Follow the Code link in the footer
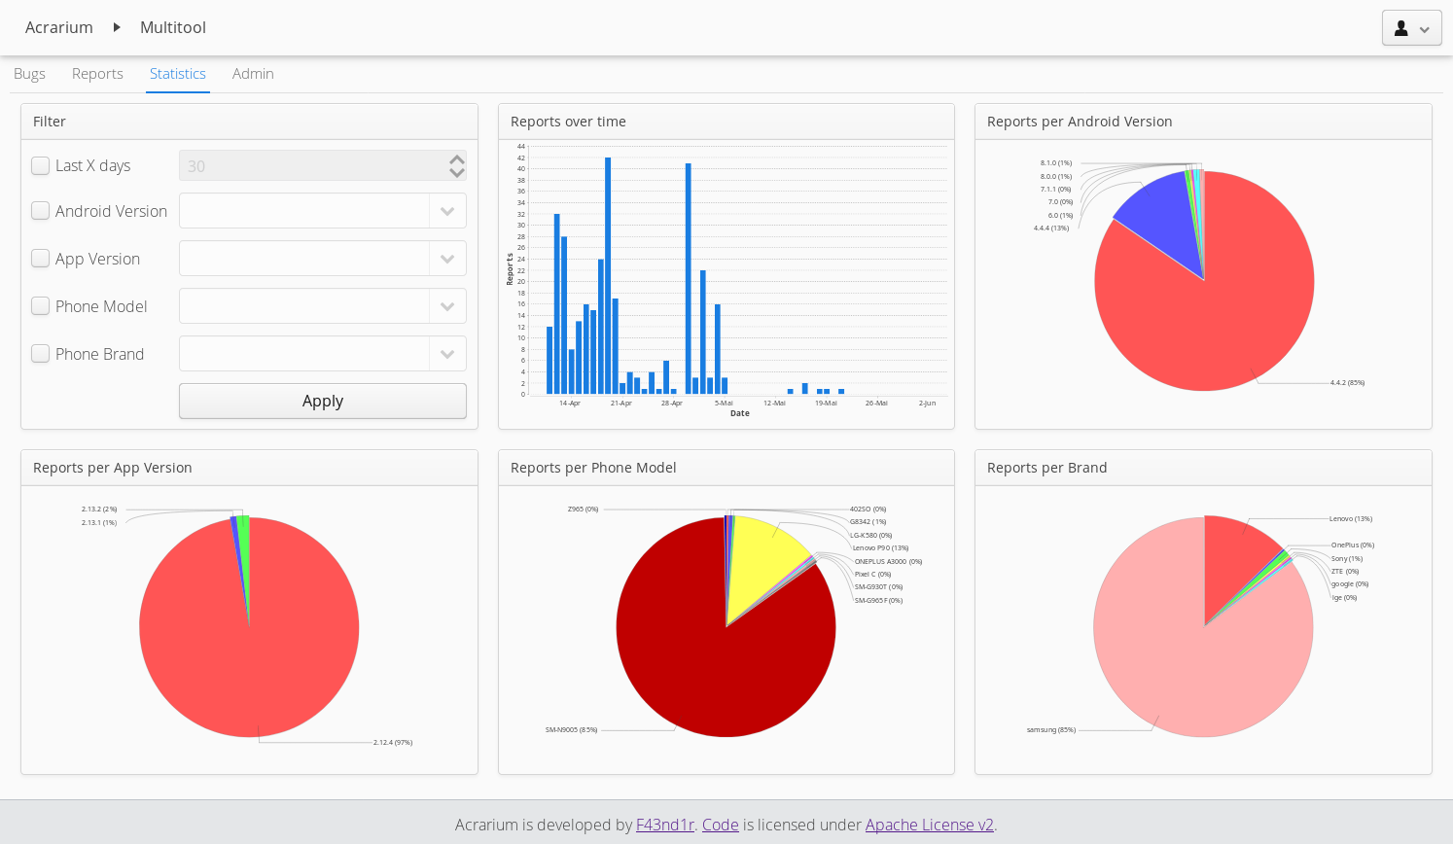Image resolution: width=1453 pixels, height=844 pixels. point(721,825)
